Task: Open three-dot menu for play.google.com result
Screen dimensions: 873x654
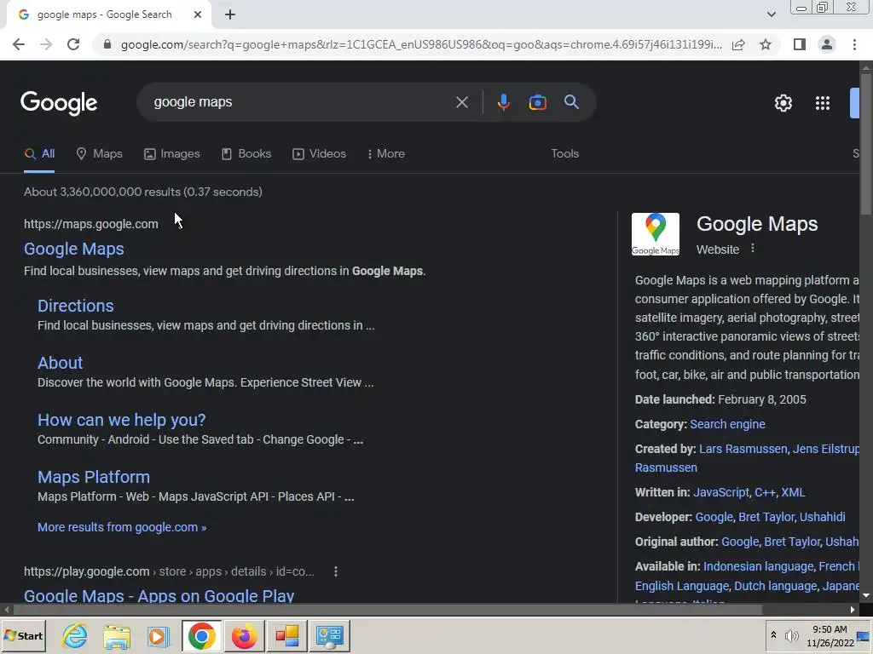Action: pyautogui.click(x=336, y=571)
